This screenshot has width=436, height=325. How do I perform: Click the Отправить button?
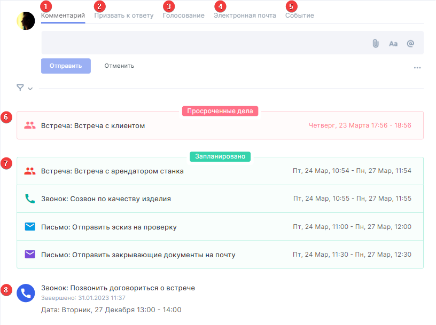pyautogui.click(x=66, y=66)
